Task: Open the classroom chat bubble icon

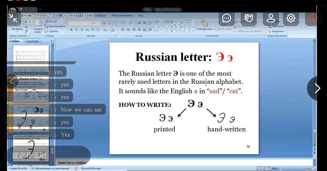Action: point(226,18)
